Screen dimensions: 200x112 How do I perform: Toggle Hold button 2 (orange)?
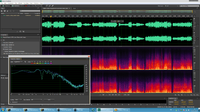(35, 62)
